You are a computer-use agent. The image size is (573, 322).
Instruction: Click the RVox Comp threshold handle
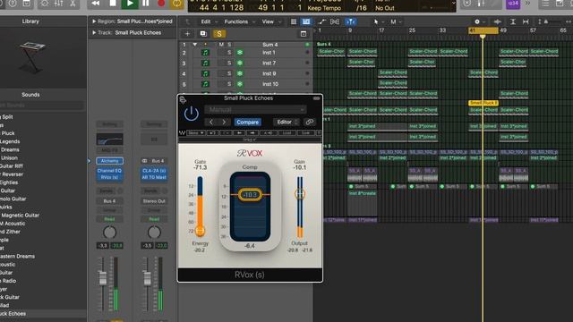click(x=250, y=195)
